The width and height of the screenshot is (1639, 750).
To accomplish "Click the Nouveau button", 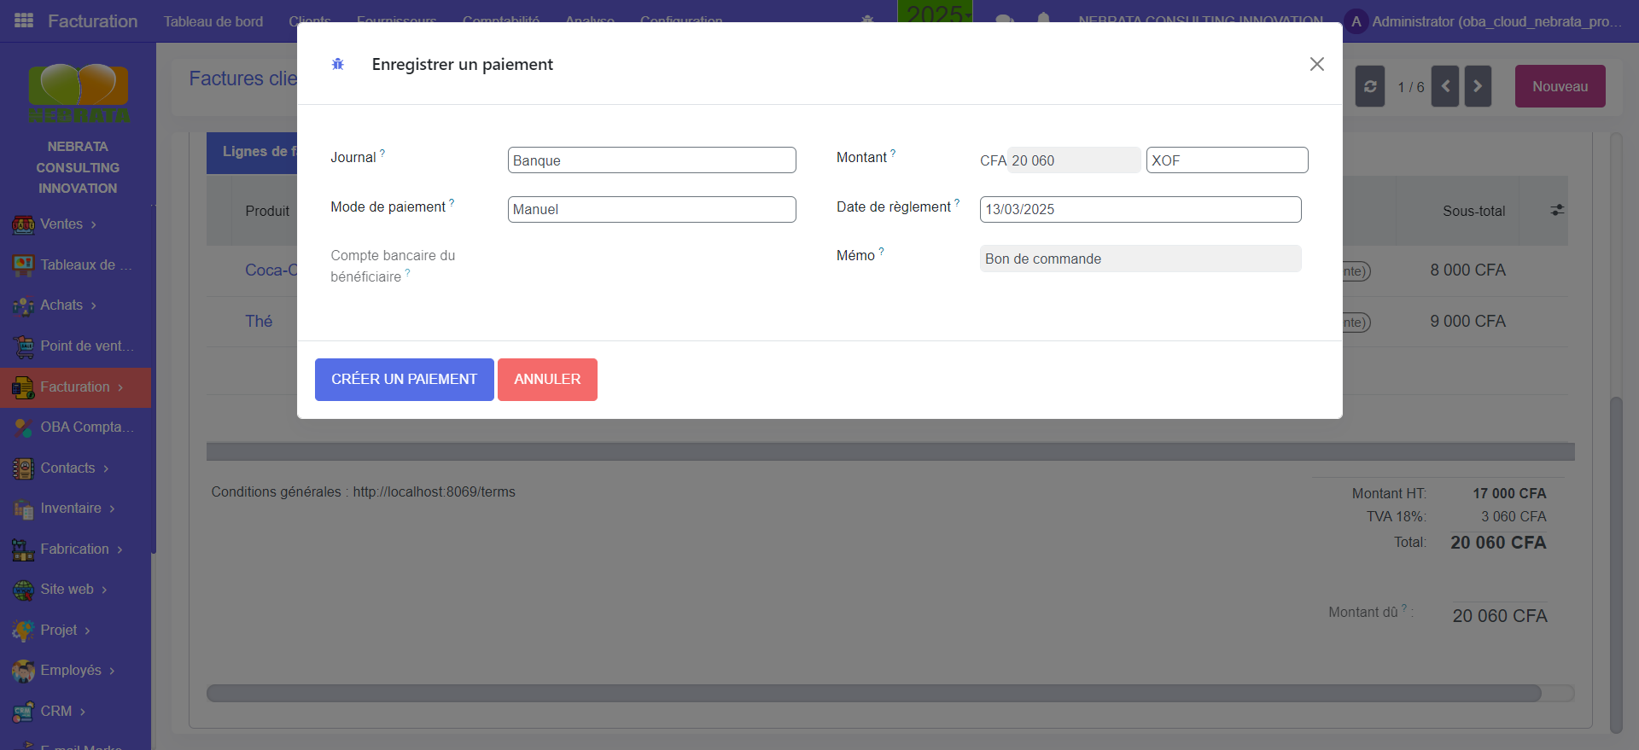I will click(x=1560, y=86).
